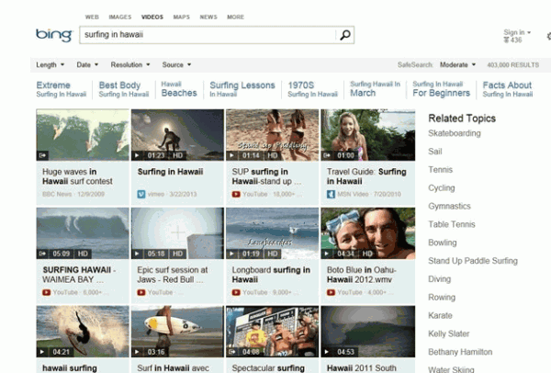
Task: Click the play icon on the 01:23 video
Action: pos(137,155)
